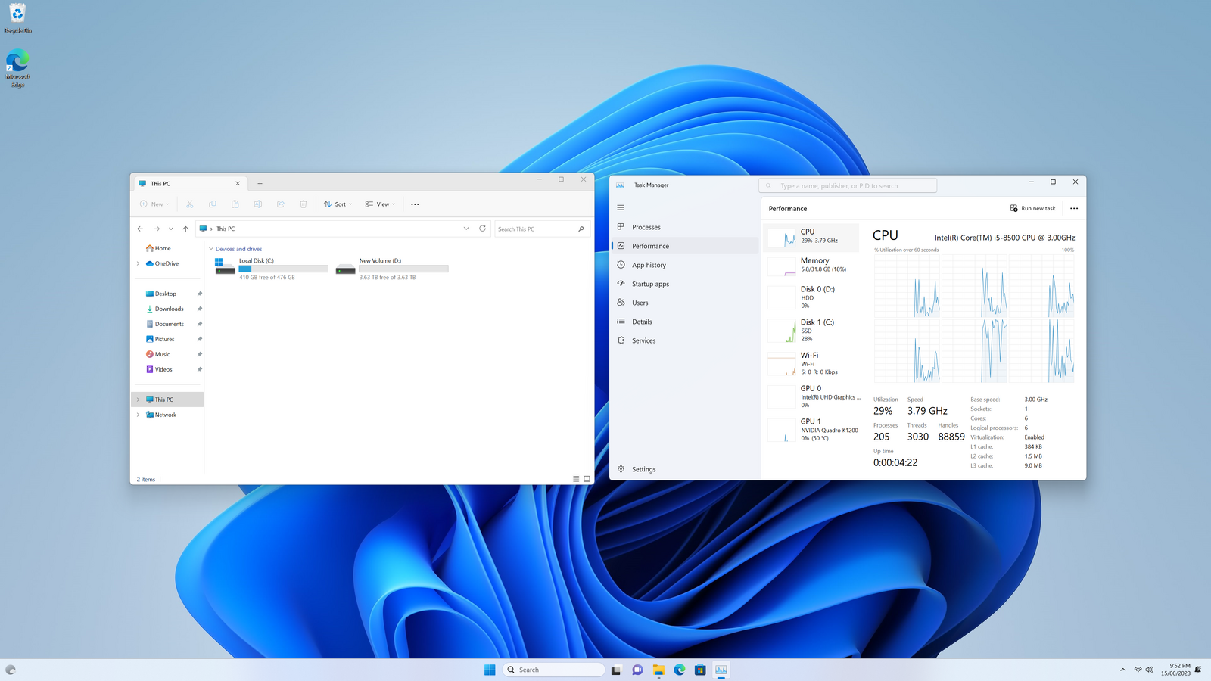1211x681 pixels.
Task: Click the Run new task button
Action: pos(1032,208)
